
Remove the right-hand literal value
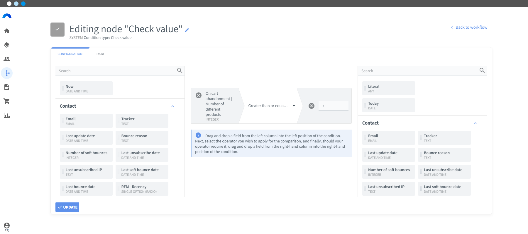312,106
